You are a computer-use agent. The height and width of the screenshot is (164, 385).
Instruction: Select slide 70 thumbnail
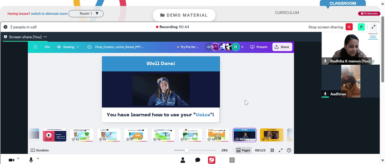pos(271,135)
